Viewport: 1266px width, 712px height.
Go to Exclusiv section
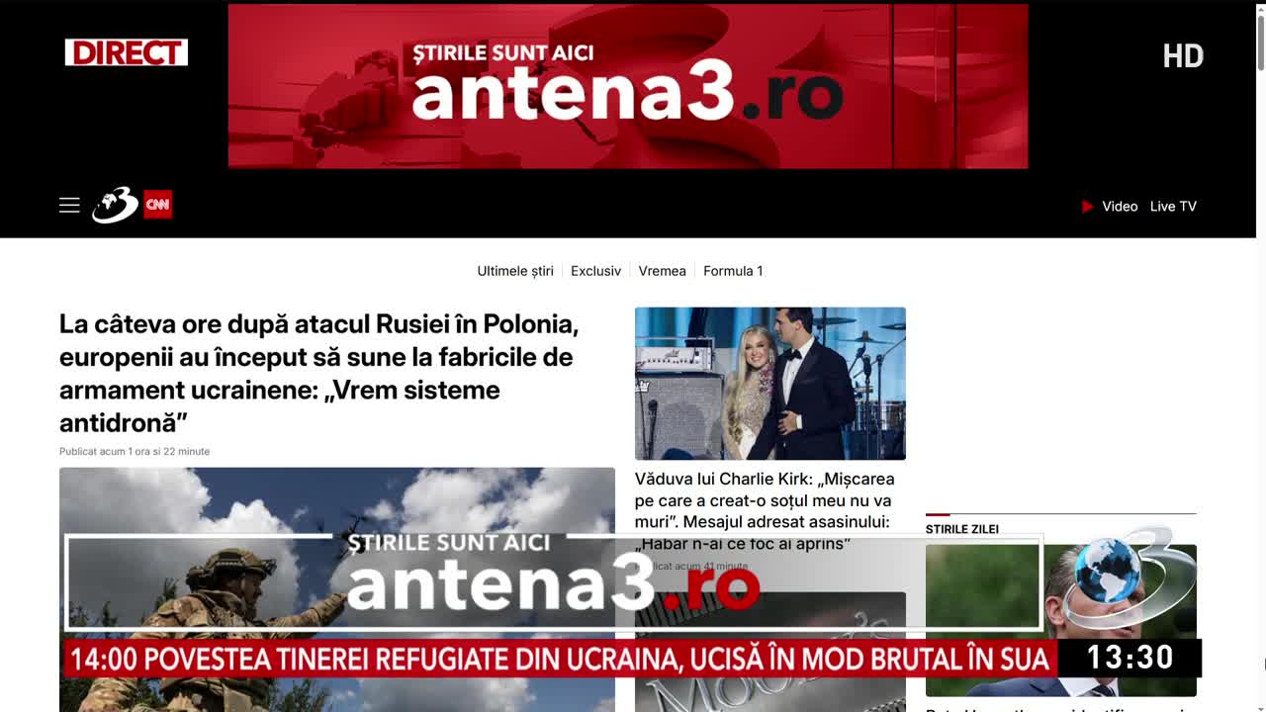click(595, 271)
